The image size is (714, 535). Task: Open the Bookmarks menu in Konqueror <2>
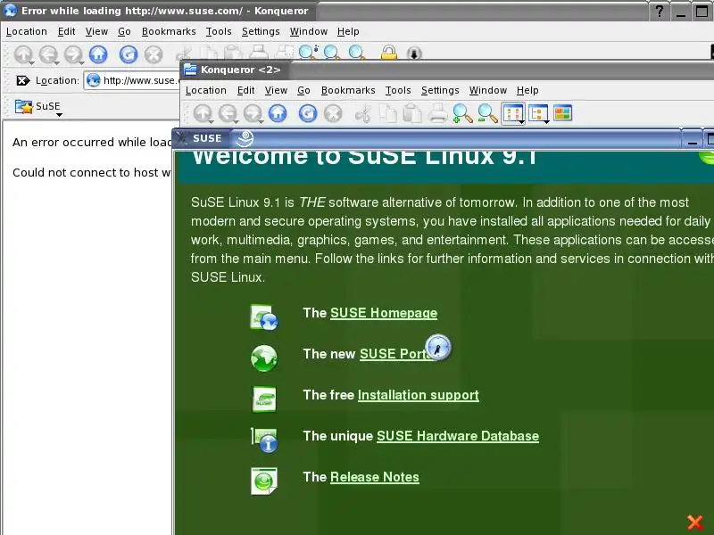point(348,90)
